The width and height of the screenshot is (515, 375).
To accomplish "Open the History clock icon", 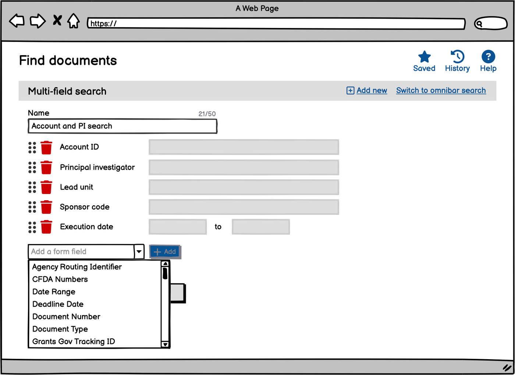I will click(457, 57).
